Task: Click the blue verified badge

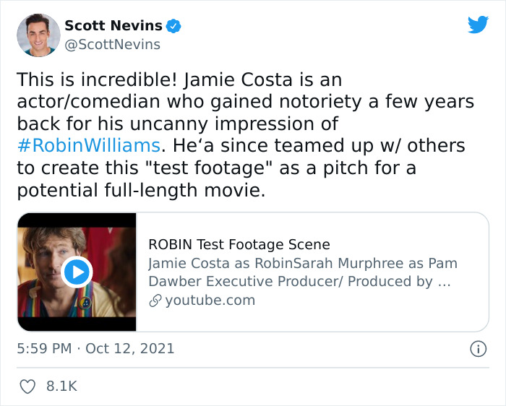Action: point(173,26)
